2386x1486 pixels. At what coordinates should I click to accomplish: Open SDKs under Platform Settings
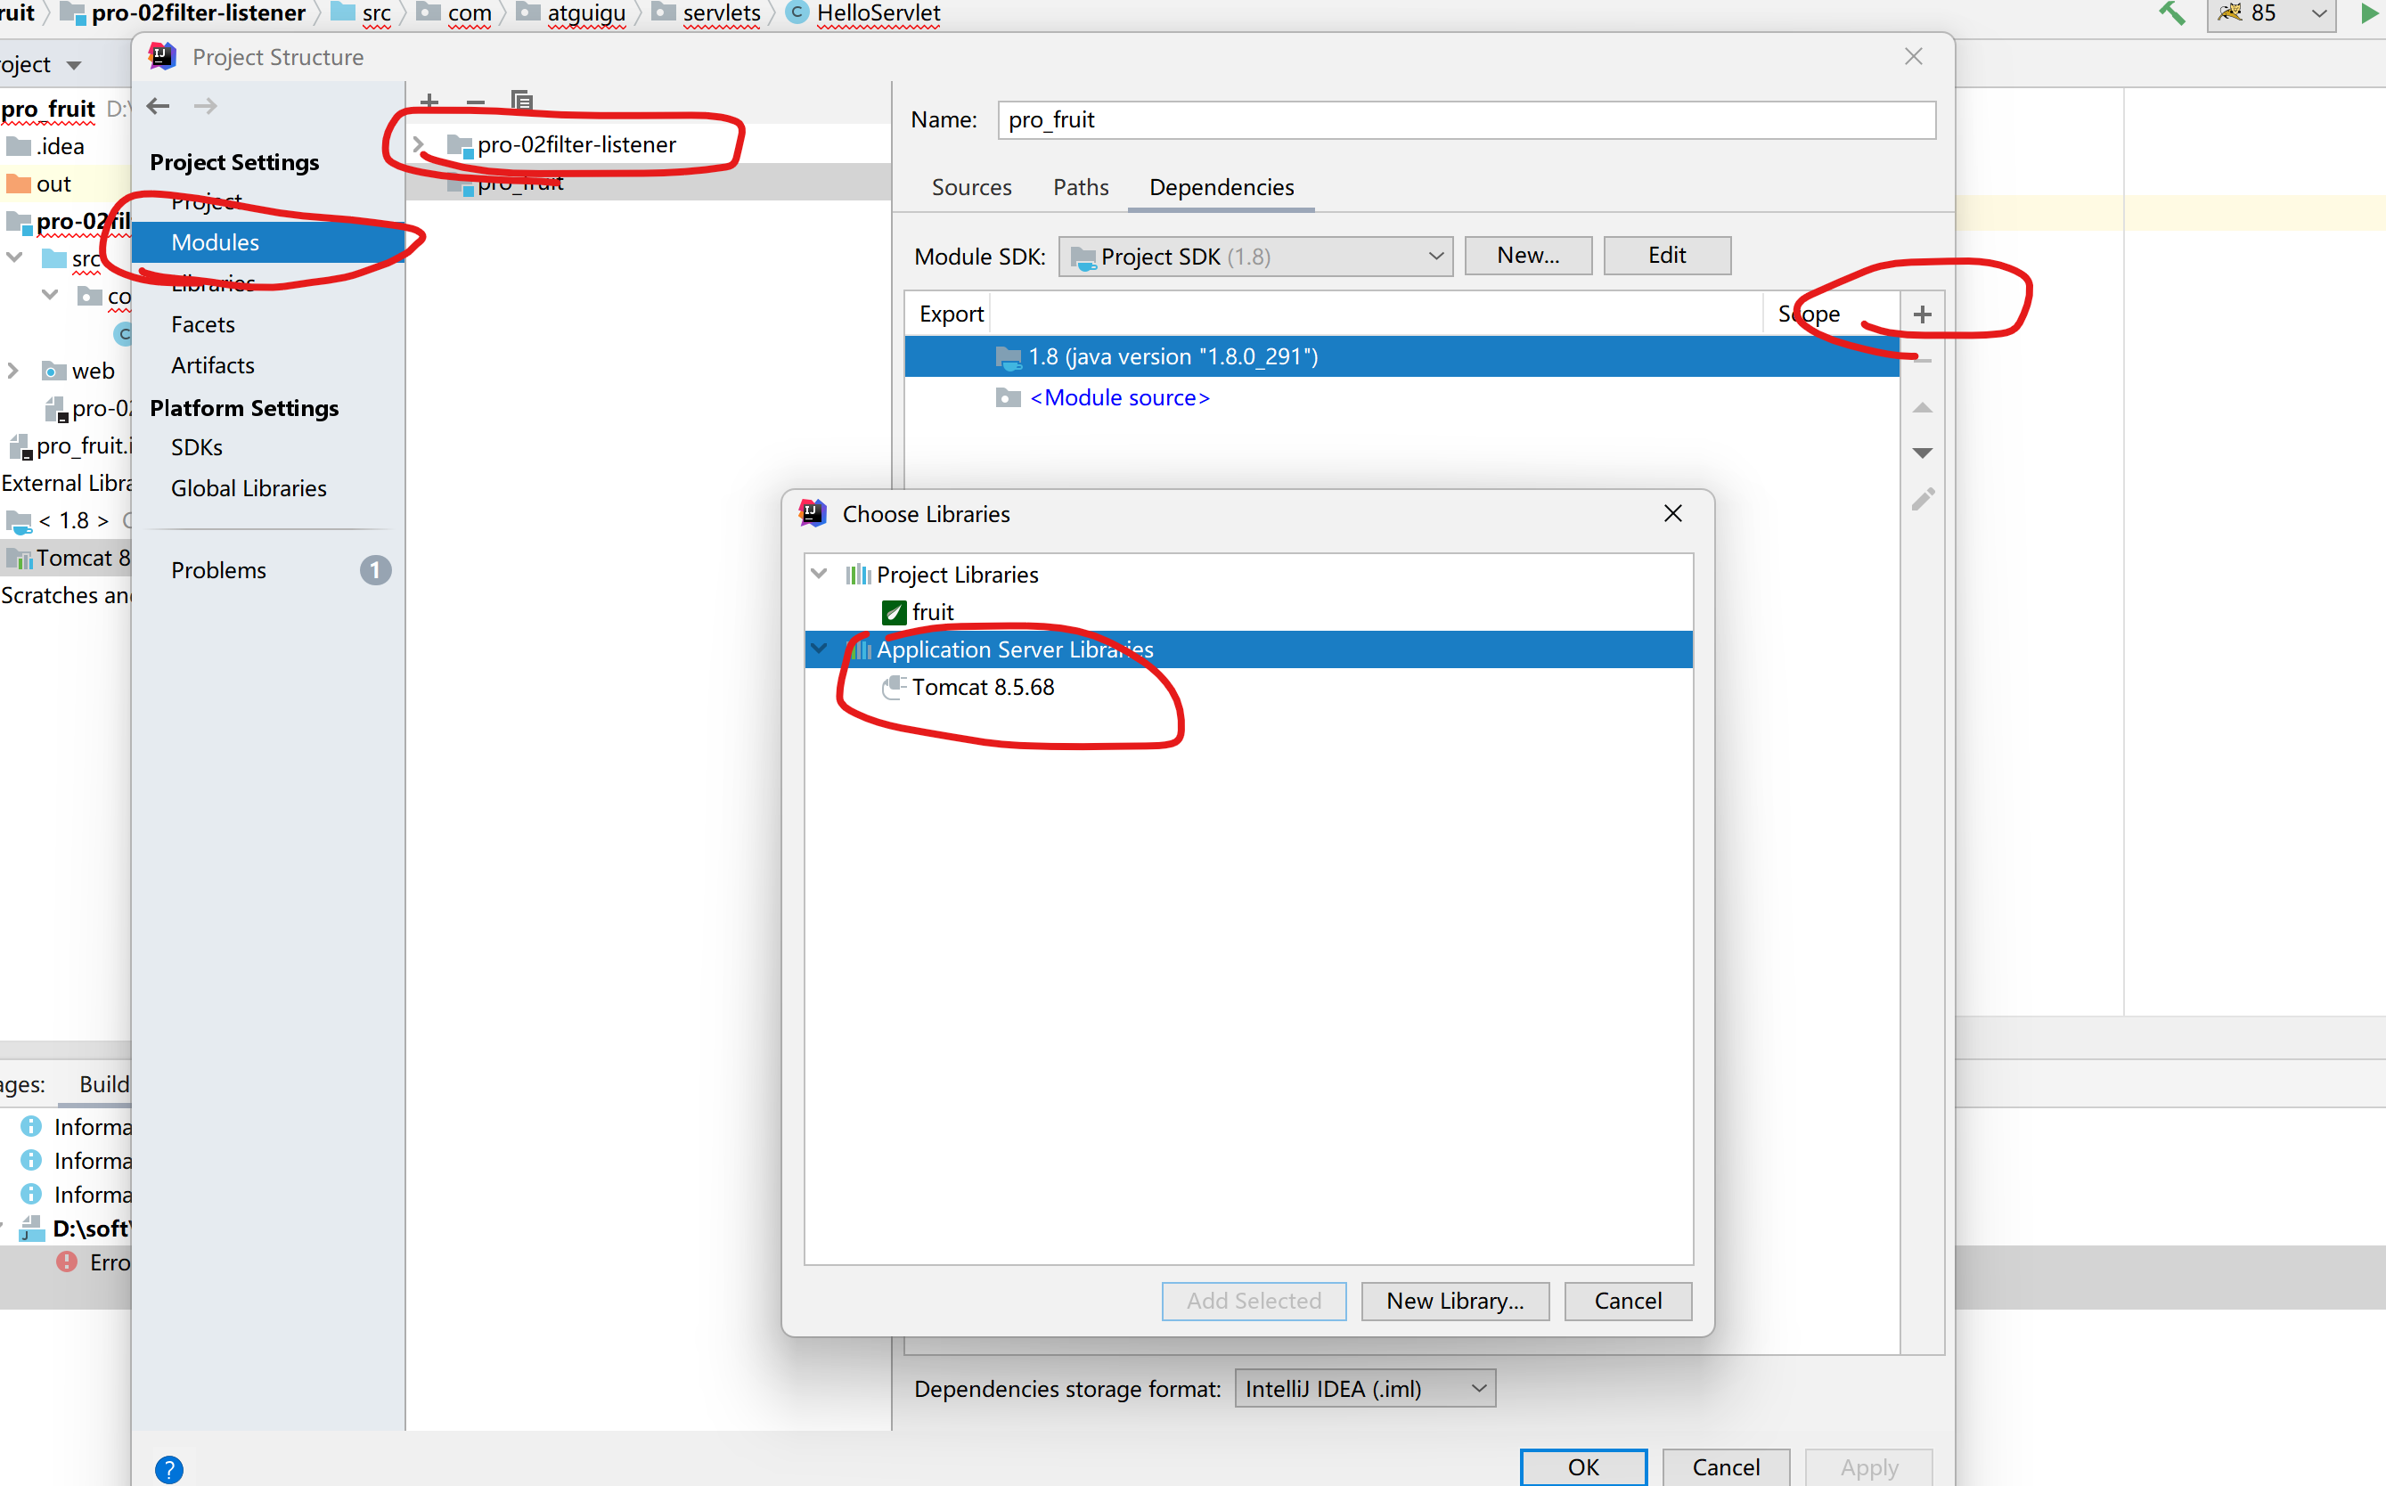coord(197,447)
